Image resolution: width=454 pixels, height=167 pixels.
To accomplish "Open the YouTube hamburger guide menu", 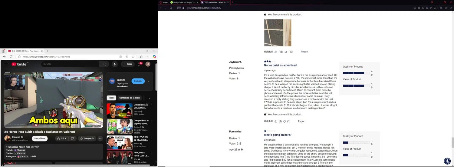I will tap(6, 64).
